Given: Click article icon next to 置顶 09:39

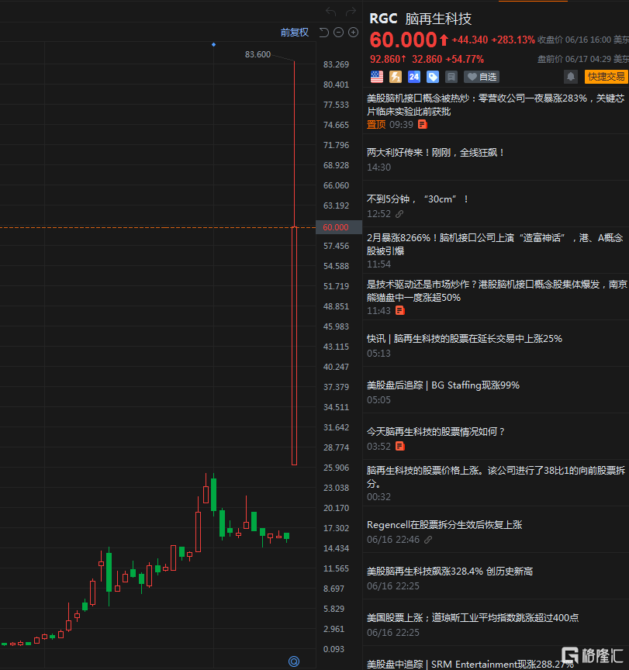Looking at the screenshot, I should click(x=422, y=124).
